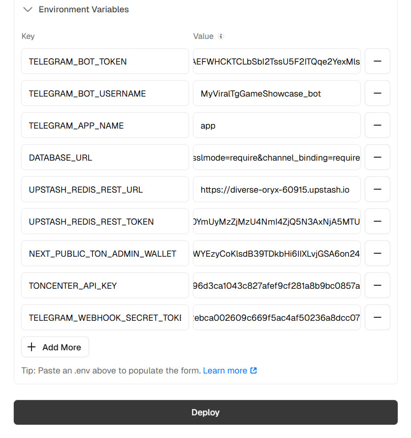Select the UPSTASH_REDIS_REST_URL value field
Image resolution: width=411 pixels, height=438 pixels.
pyautogui.click(x=277, y=189)
